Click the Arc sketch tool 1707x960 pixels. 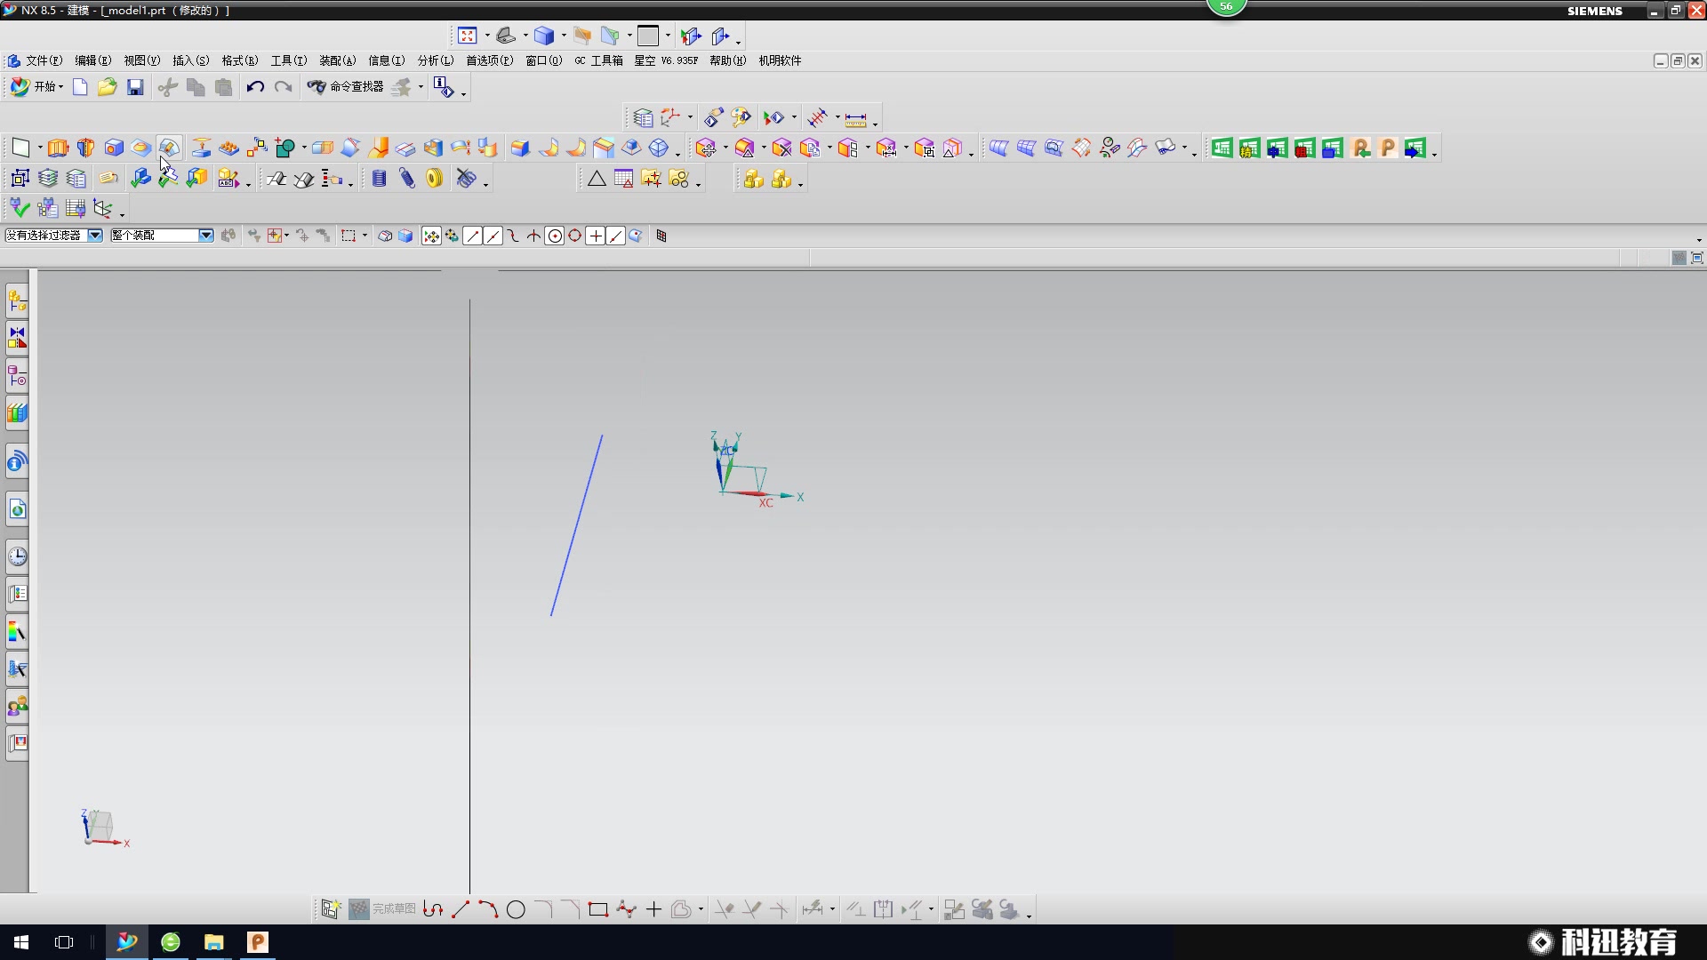click(x=488, y=909)
